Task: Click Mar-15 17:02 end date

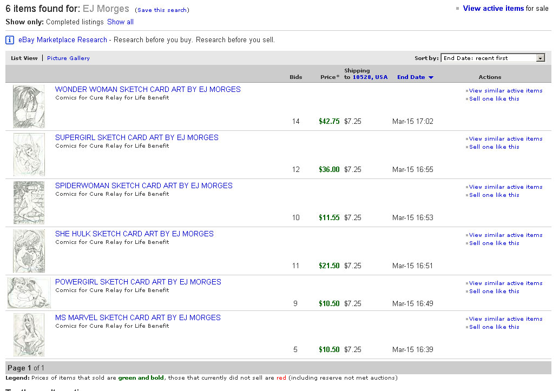Action: pyautogui.click(x=412, y=122)
